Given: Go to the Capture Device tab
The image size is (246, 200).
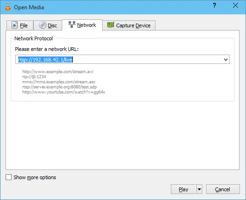Looking at the screenshot, I should (129, 25).
